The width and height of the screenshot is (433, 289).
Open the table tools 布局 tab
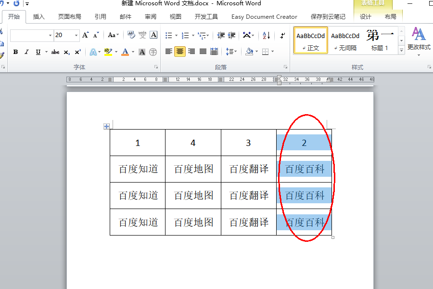click(391, 17)
